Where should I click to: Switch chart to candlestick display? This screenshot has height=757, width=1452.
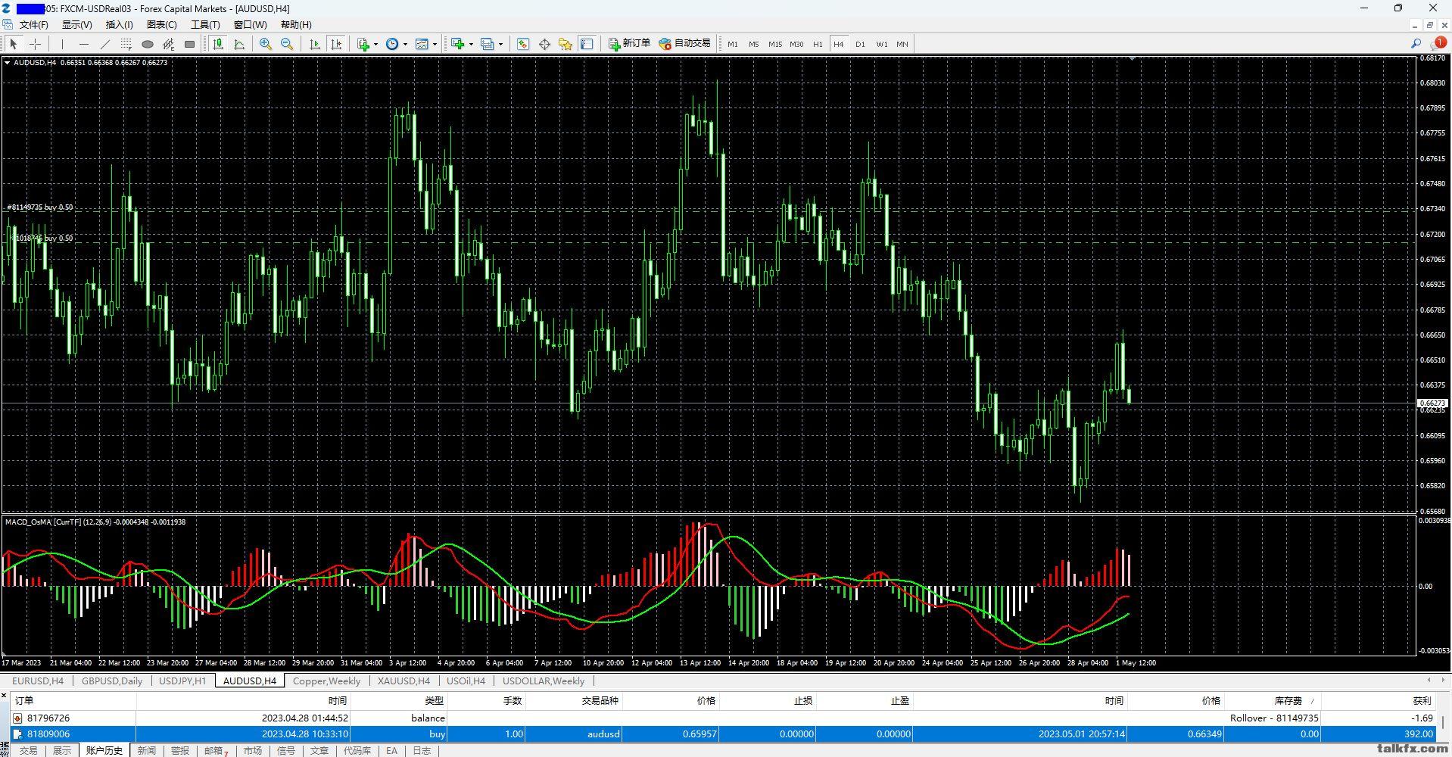tap(218, 44)
